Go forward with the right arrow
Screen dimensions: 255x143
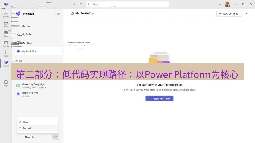(x=81, y=4)
